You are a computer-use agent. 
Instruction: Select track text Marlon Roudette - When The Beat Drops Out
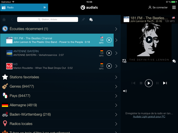pyautogui.click(x=40, y=68)
